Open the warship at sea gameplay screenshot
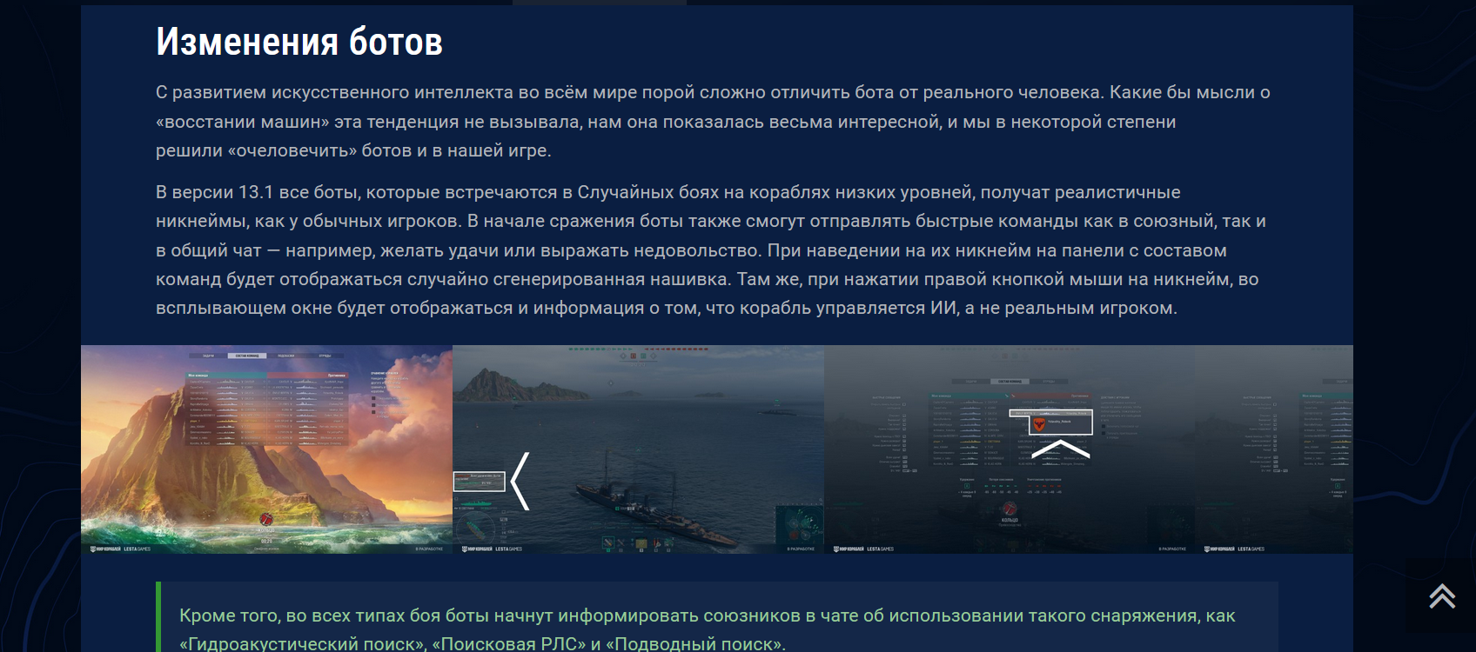 pyautogui.click(x=638, y=449)
